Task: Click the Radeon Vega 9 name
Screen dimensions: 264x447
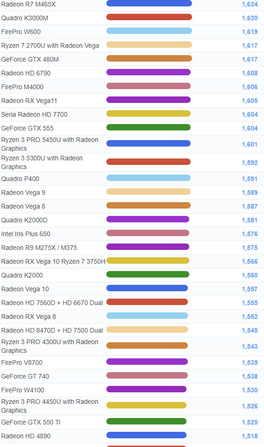Action: [x=23, y=192]
